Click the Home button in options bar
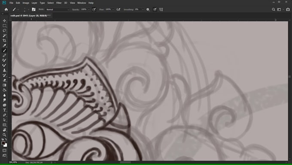The height and width of the screenshot is (165, 292). pos(6,9)
